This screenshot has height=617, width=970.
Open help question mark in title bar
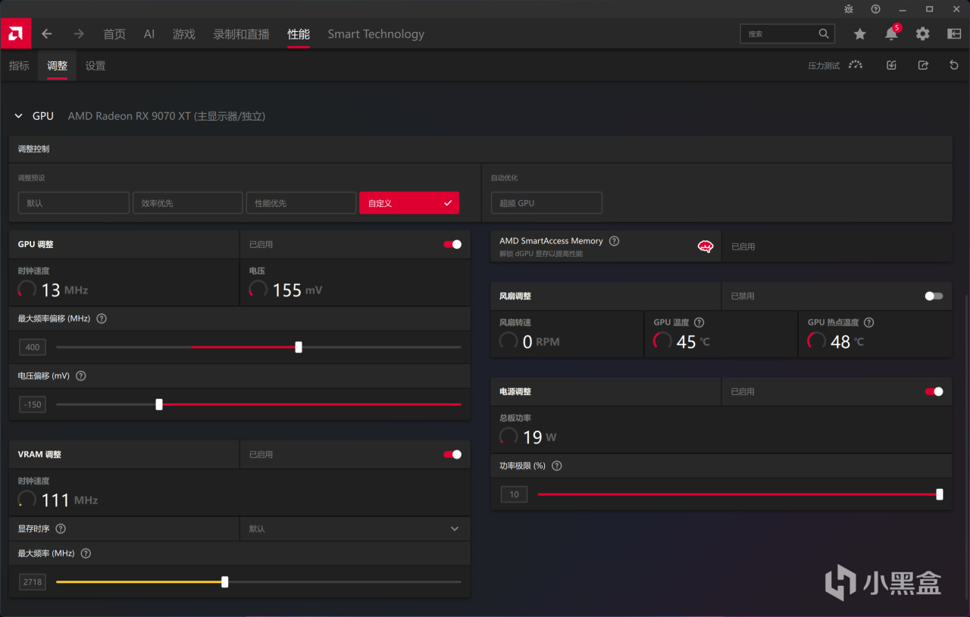point(875,9)
